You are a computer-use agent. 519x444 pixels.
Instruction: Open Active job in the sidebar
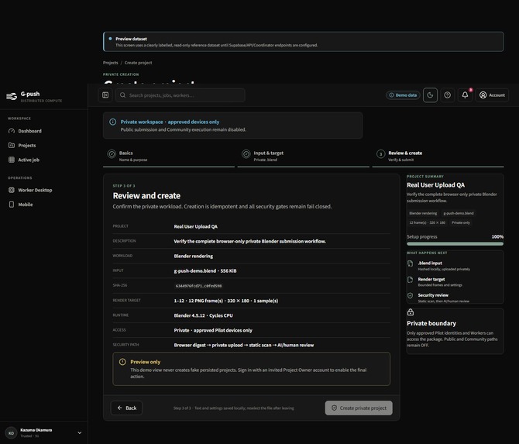(x=44, y=160)
